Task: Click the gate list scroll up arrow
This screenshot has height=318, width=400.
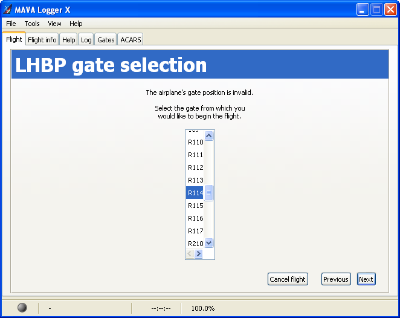Action: coord(208,135)
